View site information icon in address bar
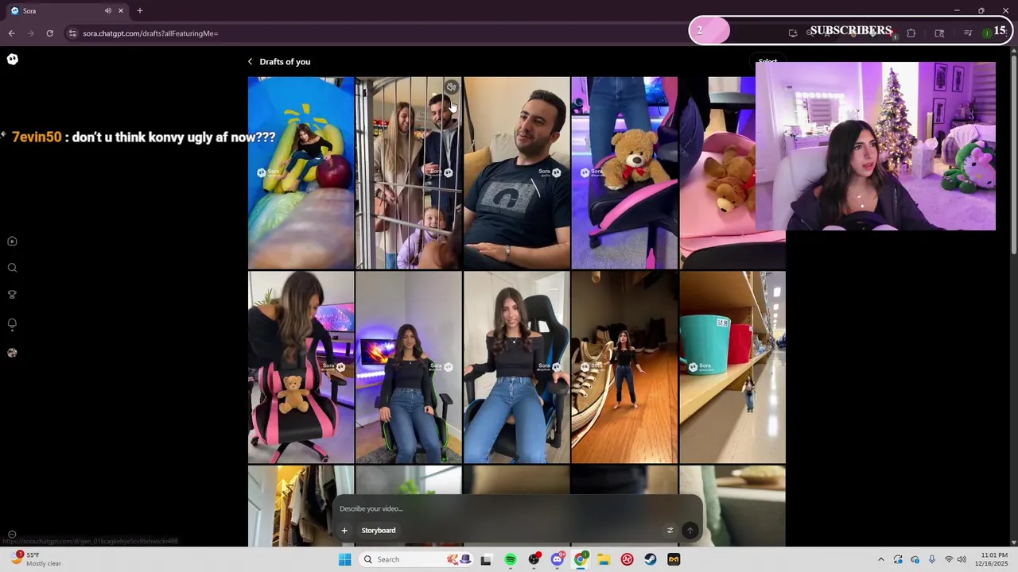The height and width of the screenshot is (572, 1018). point(72,33)
